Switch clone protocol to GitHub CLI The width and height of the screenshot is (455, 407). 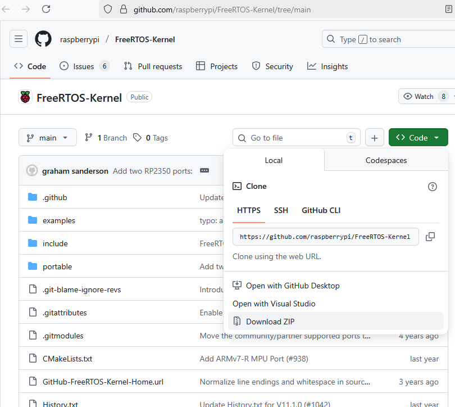[x=321, y=210]
